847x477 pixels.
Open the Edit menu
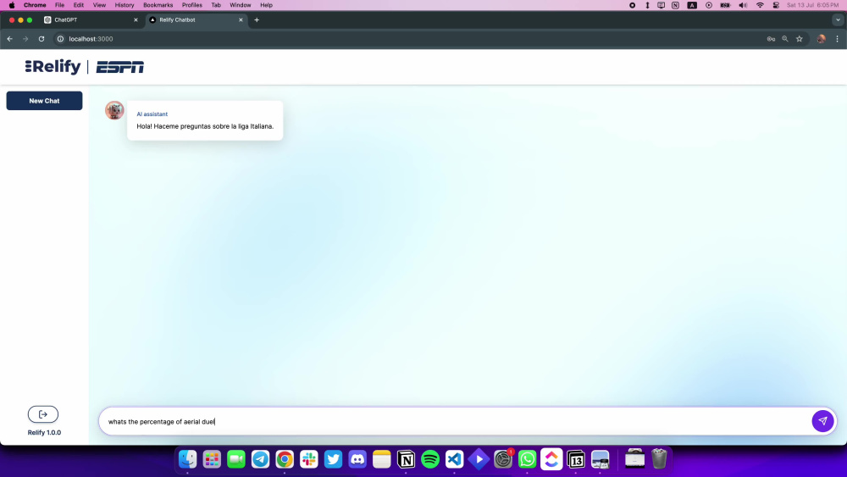(x=78, y=5)
